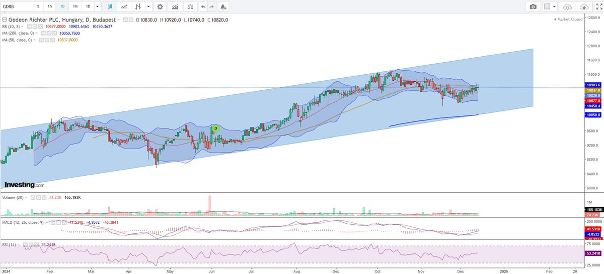Hide the Volume (20) indicator

pyautogui.click(x=33, y=197)
